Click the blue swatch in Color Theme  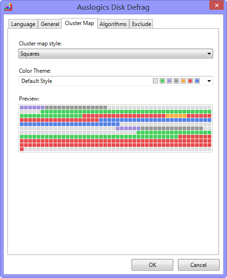197,81
